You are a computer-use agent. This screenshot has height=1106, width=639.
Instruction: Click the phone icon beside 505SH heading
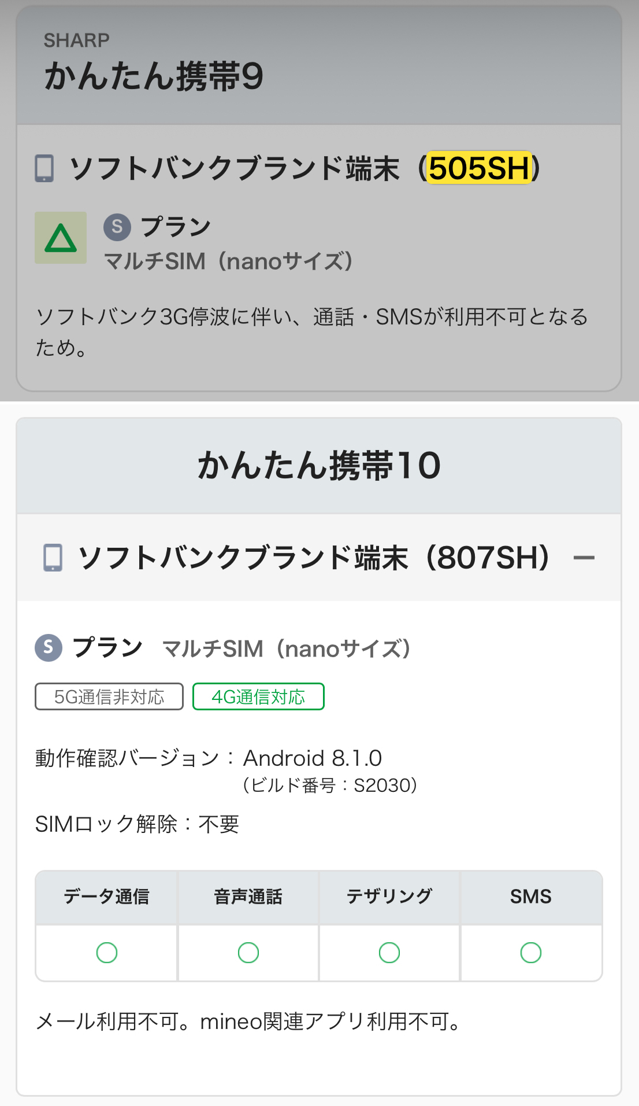tap(44, 168)
